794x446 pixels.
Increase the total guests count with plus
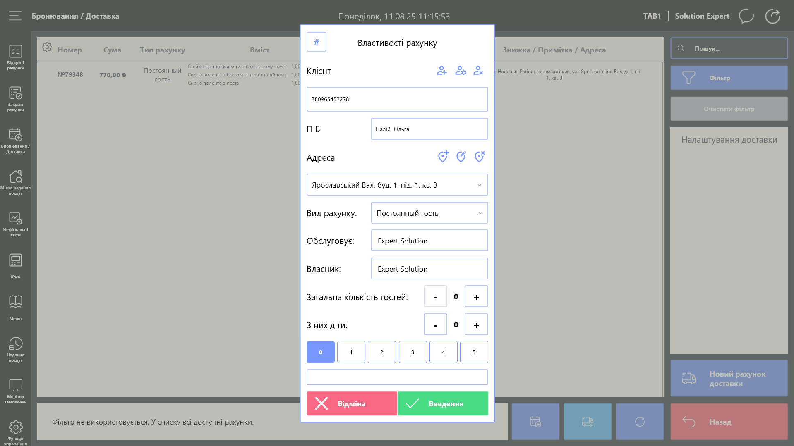click(x=476, y=297)
